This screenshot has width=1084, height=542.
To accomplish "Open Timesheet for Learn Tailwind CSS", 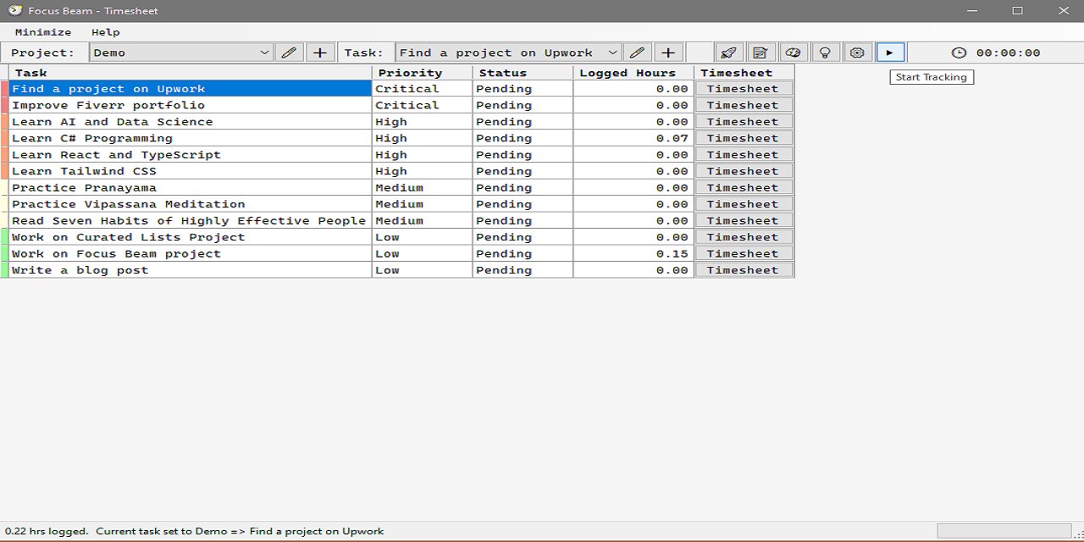I will (744, 171).
